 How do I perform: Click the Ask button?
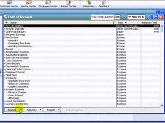[x=117, y=17]
